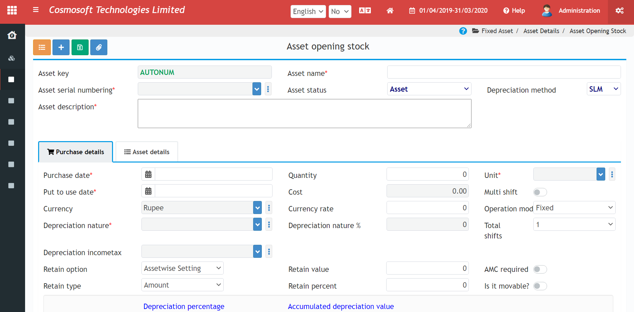Turn on the AMC required toggle

pos(540,270)
